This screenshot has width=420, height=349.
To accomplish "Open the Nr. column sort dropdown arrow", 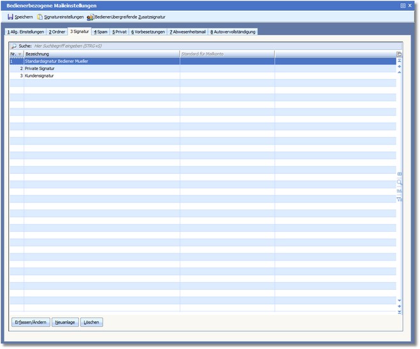I will pyautogui.click(x=20, y=54).
